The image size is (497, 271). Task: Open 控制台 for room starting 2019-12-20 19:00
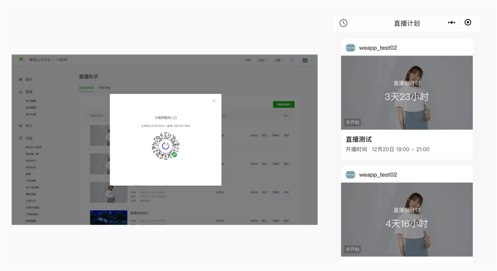point(254,192)
